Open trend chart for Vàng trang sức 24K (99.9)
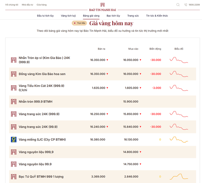The width and height of the screenshot is (202, 183). click(x=179, y=127)
